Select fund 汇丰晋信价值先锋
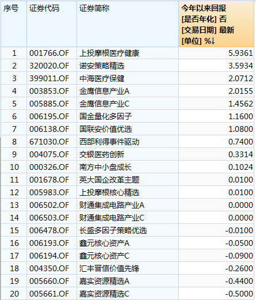 point(109,268)
